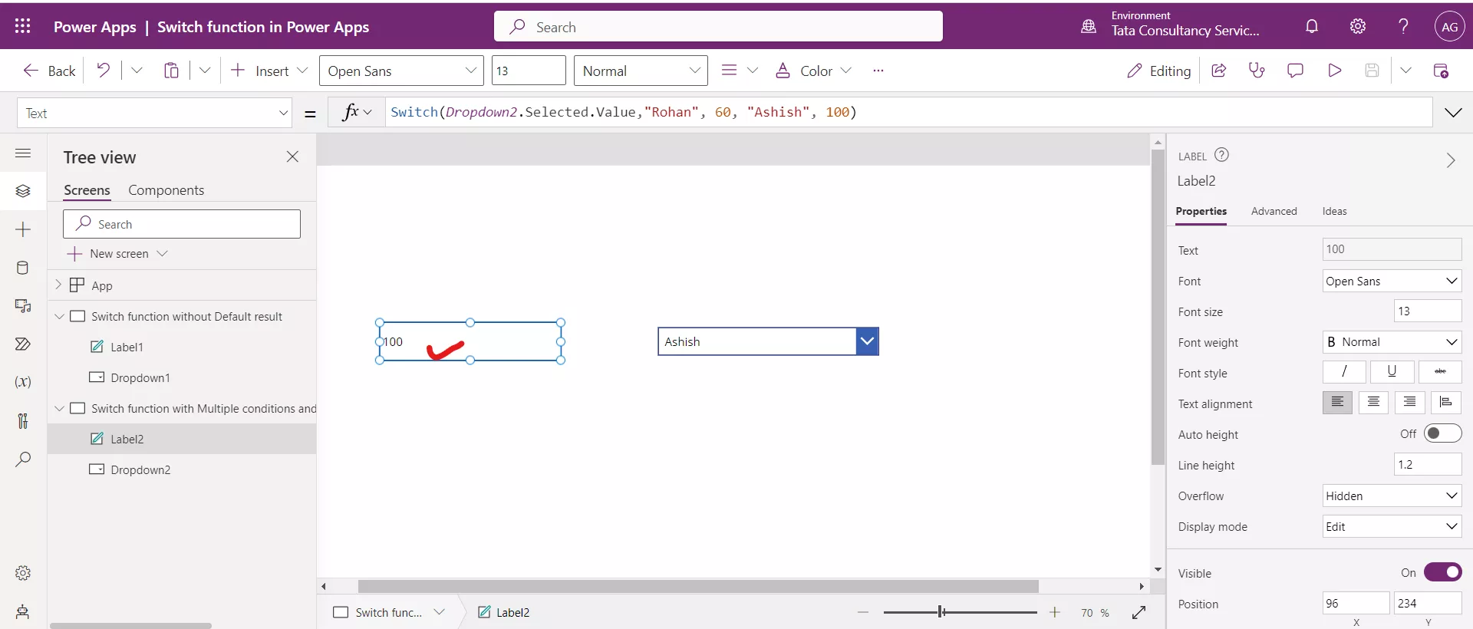This screenshot has height=629, width=1473.
Task: Open the App checker stethoscope icon
Action: (1257, 71)
